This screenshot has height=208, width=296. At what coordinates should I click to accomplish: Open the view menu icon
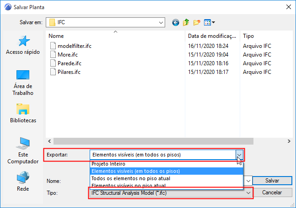[210, 23]
